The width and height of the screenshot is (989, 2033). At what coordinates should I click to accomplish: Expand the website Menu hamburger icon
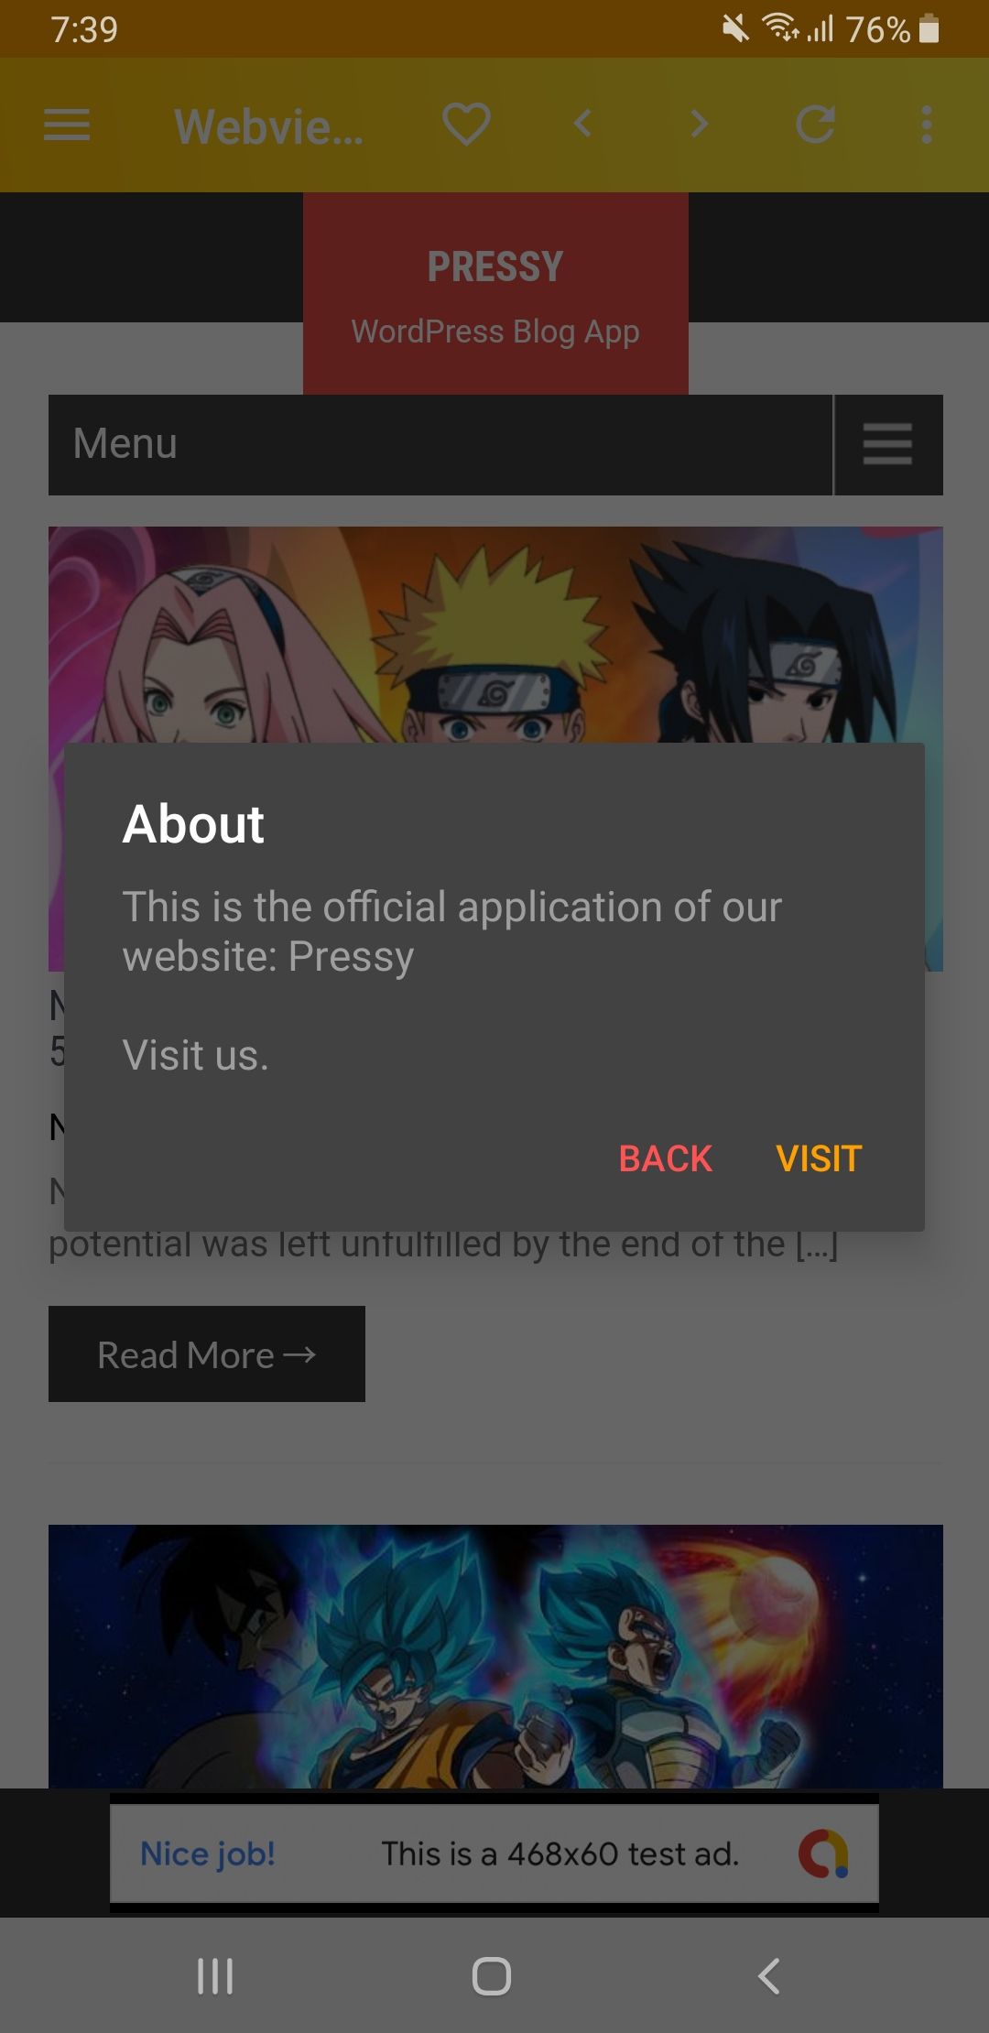pyautogui.click(x=887, y=444)
